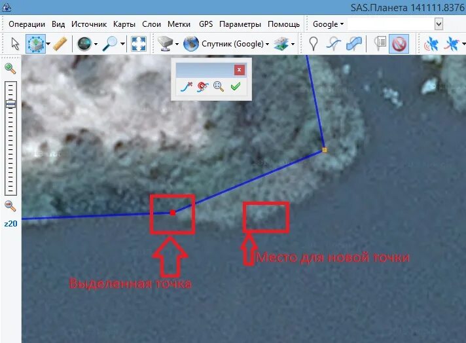Pick the ruler distance measurement tool
The image size is (466, 343).
pyautogui.click(x=60, y=44)
